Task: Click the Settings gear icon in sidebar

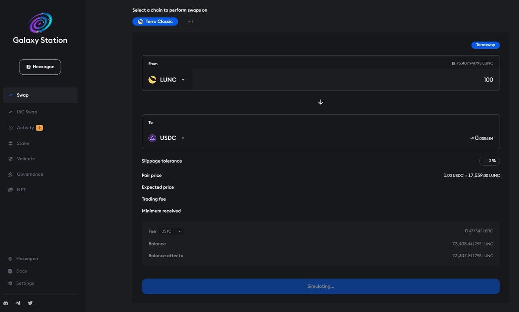Action: 10,283
